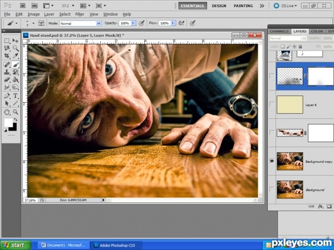Select the Eyedropper tool
Image resolution: width=334 pixels, height=250 pixels.
(x=16, y=56)
